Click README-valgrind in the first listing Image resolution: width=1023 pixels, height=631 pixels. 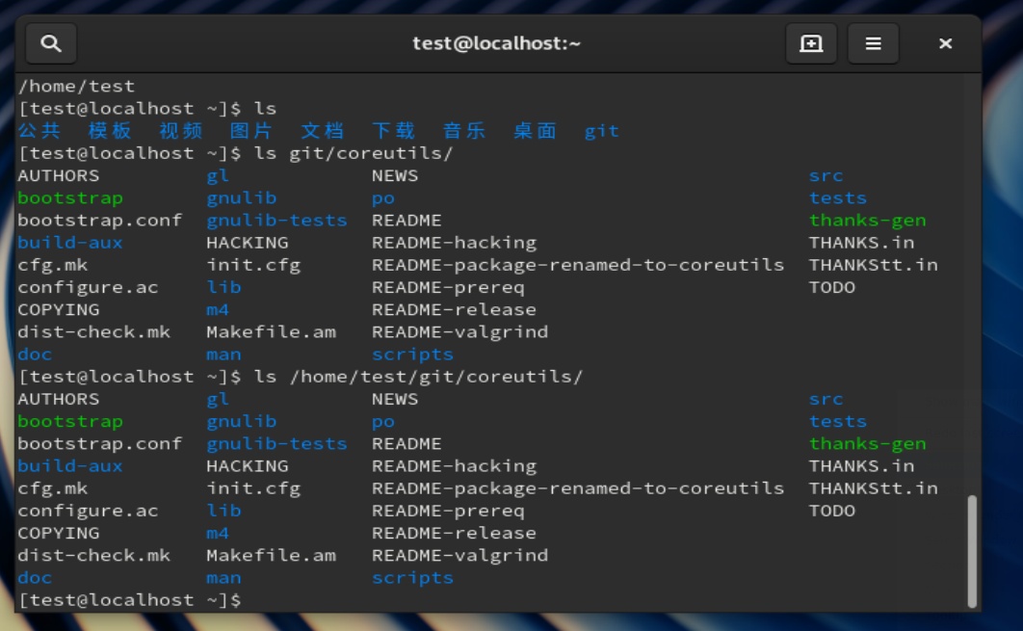[459, 332]
